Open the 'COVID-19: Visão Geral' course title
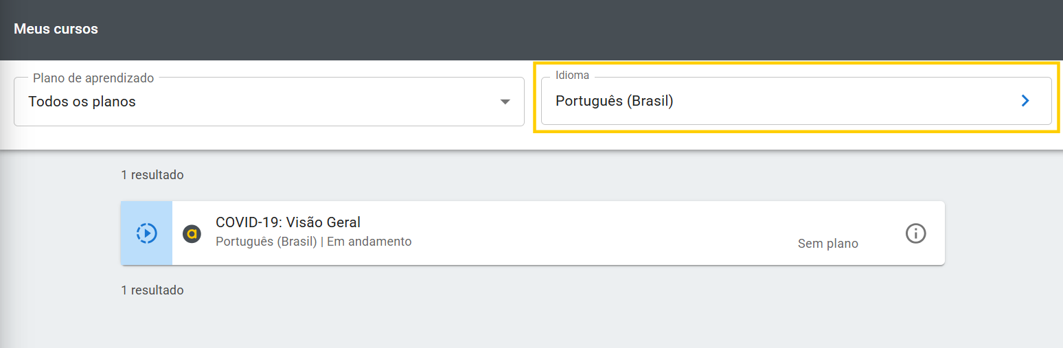The height and width of the screenshot is (348, 1063). [x=288, y=222]
